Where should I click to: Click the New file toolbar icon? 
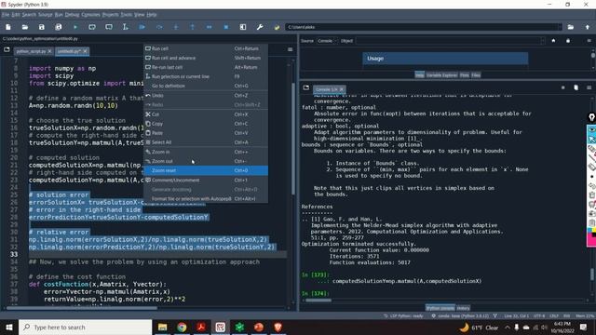coord(8,27)
